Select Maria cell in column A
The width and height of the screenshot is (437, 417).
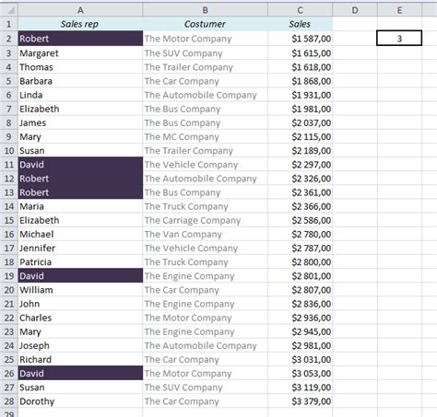pos(80,206)
